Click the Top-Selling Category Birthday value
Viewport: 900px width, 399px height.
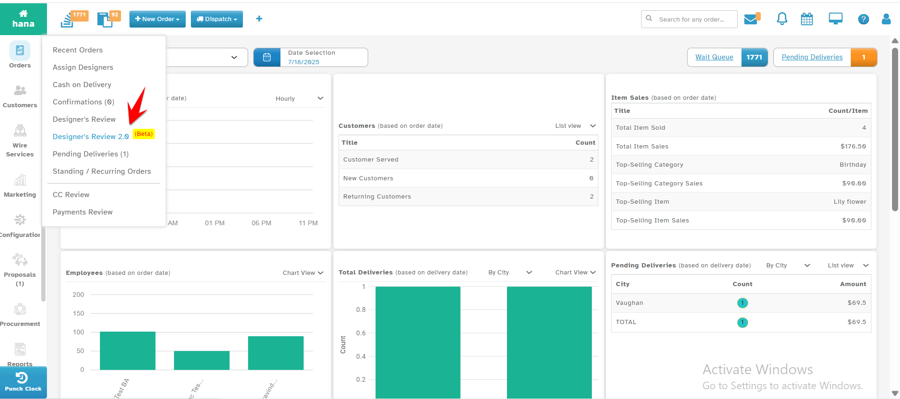(853, 165)
